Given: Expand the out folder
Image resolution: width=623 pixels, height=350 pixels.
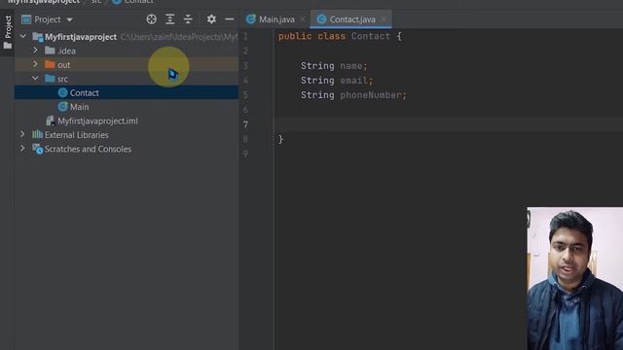Looking at the screenshot, I should point(35,64).
